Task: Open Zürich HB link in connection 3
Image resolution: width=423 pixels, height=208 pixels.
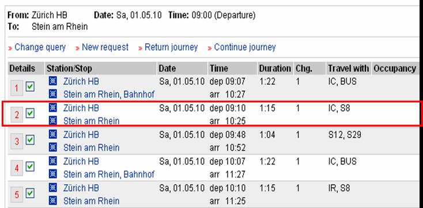Action: click(81, 134)
